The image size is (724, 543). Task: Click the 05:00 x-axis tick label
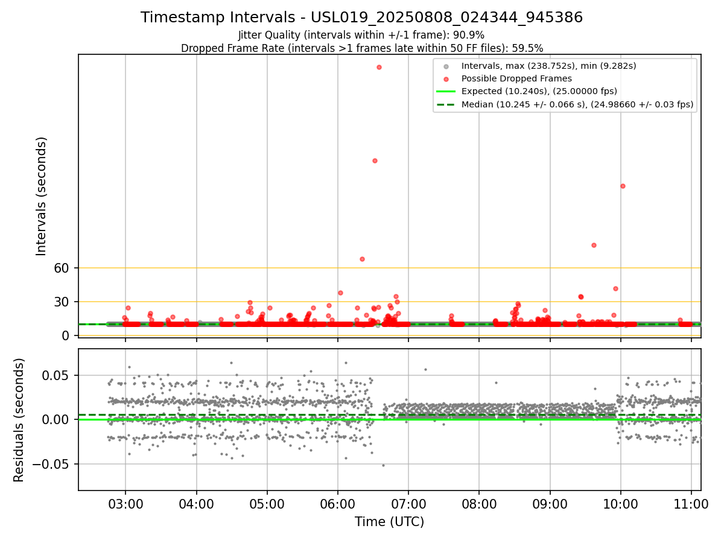tap(267, 504)
